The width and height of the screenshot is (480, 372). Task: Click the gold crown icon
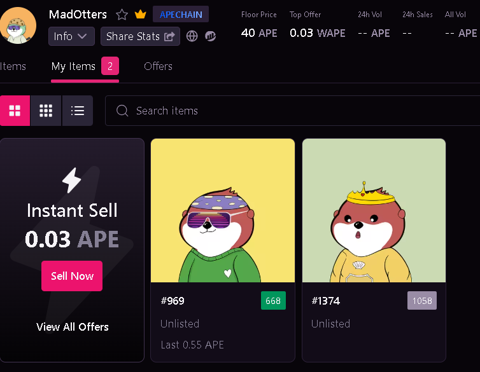141,14
